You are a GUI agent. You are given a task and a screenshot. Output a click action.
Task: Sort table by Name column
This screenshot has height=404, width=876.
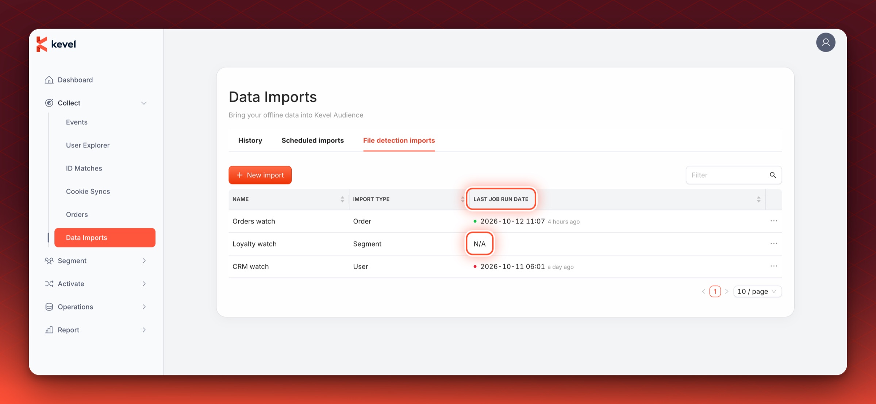(x=342, y=199)
